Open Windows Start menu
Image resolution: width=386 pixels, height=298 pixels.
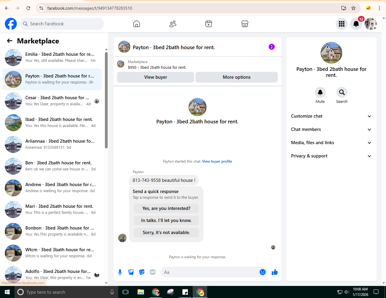click(x=7, y=292)
